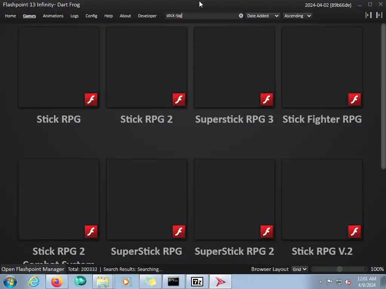The height and width of the screenshot is (289, 386).
Task: Select the Stick Fighter RPG title
Action: 322,119
